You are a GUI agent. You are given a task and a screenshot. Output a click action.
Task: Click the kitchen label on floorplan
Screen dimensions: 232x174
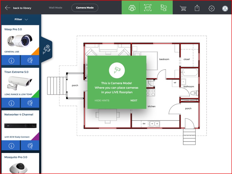[152, 106]
